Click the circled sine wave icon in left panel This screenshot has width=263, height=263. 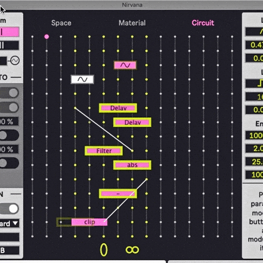click(x=15, y=60)
